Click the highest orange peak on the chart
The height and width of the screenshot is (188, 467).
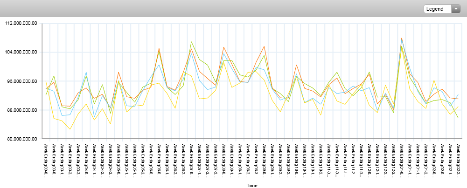(402, 38)
